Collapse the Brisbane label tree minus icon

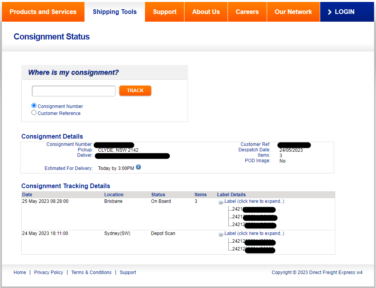coord(221,202)
